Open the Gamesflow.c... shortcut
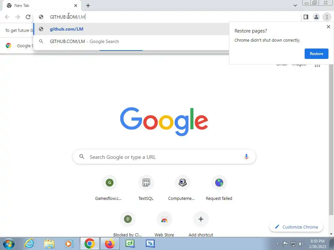This screenshot has width=334, height=250. click(109, 188)
